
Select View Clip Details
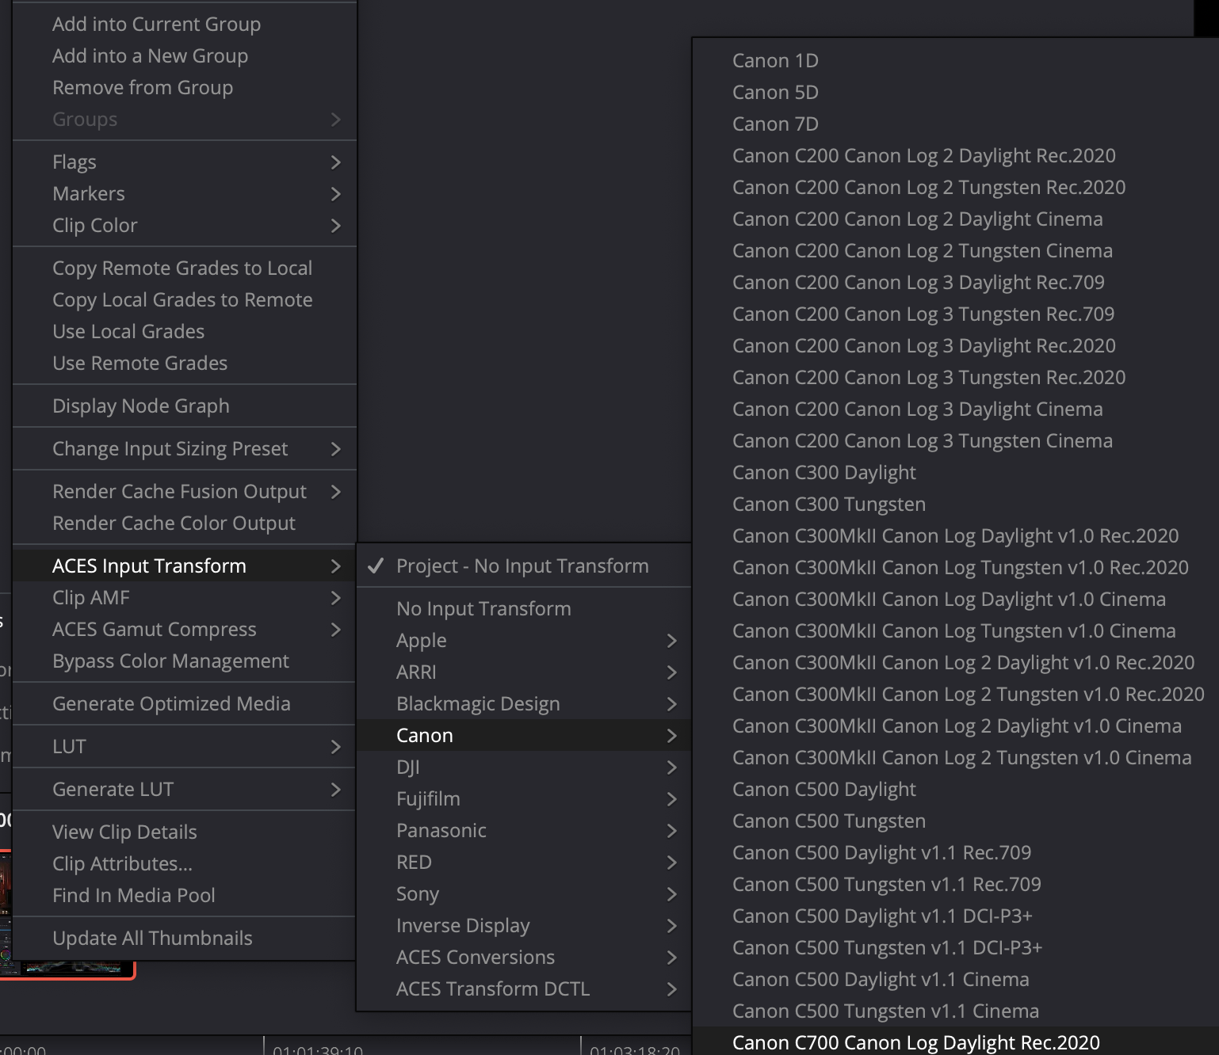pos(185,832)
